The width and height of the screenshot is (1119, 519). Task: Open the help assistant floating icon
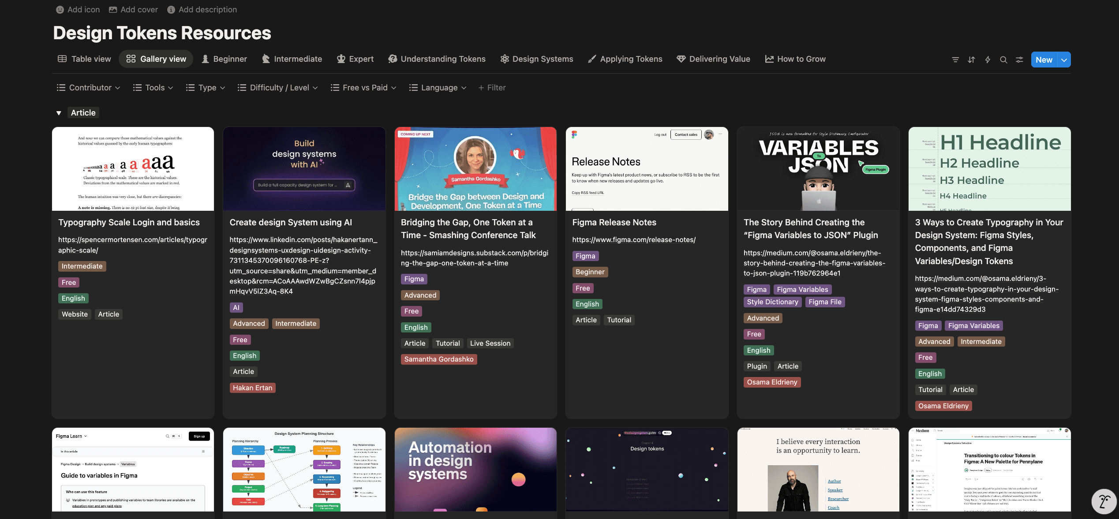1104,502
